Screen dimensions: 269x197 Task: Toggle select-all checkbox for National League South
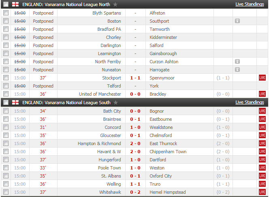pos(6,103)
